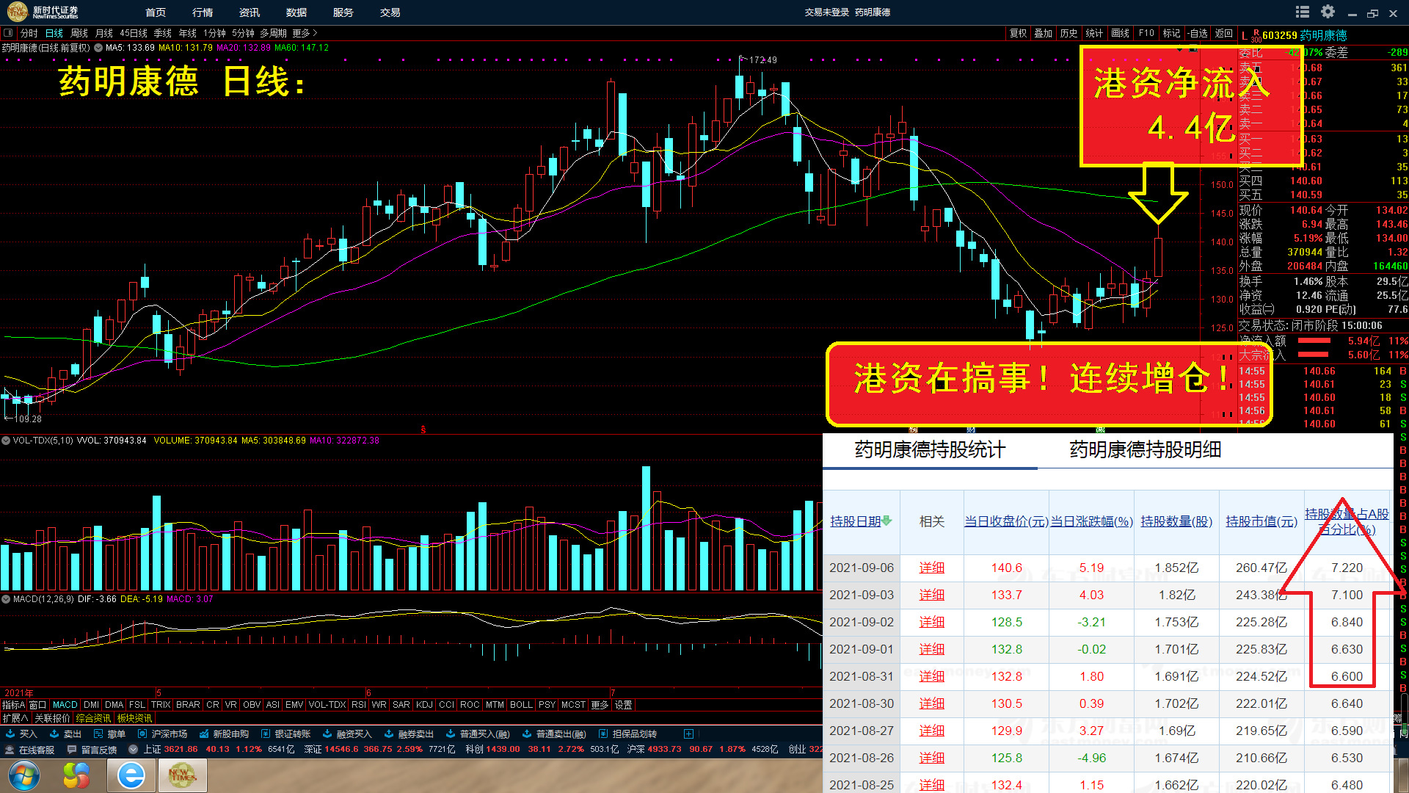The width and height of the screenshot is (1409, 793).
Task: Click stock code 603259 药明康德
Action: (x=1304, y=35)
